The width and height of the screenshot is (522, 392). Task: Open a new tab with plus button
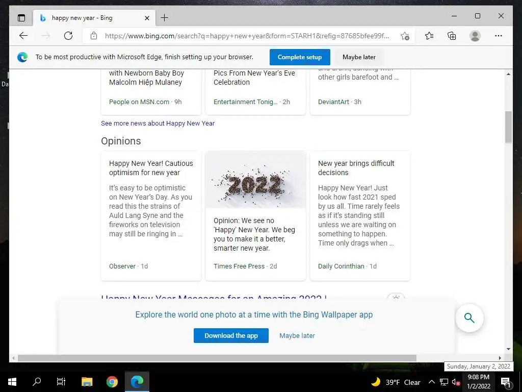click(165, 18)
